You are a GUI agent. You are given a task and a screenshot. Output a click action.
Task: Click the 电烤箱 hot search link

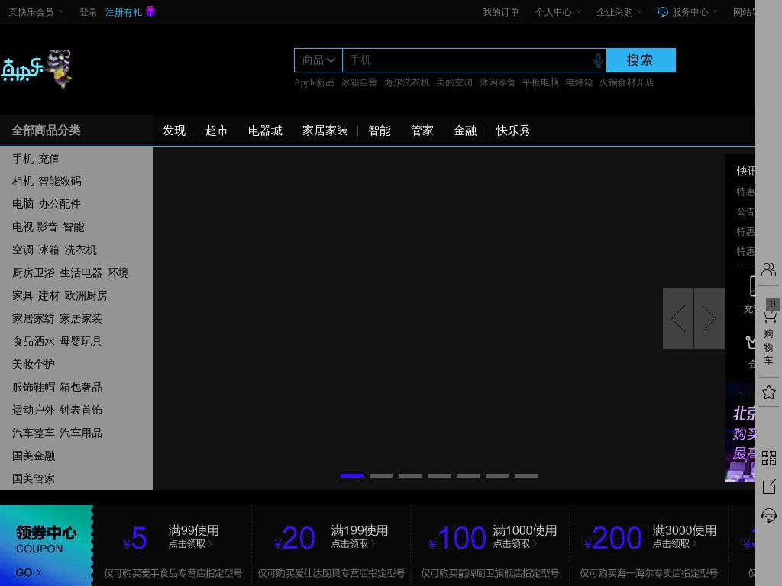[x=579, y=82]
